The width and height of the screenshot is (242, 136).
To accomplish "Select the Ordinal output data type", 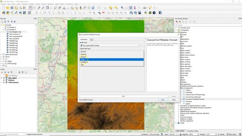I will (x=112, y=57).
